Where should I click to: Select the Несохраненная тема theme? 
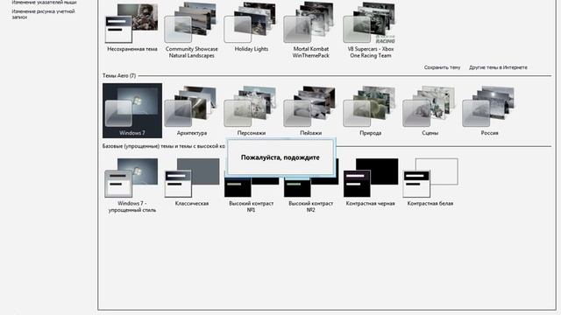click(x=132, y=27)
